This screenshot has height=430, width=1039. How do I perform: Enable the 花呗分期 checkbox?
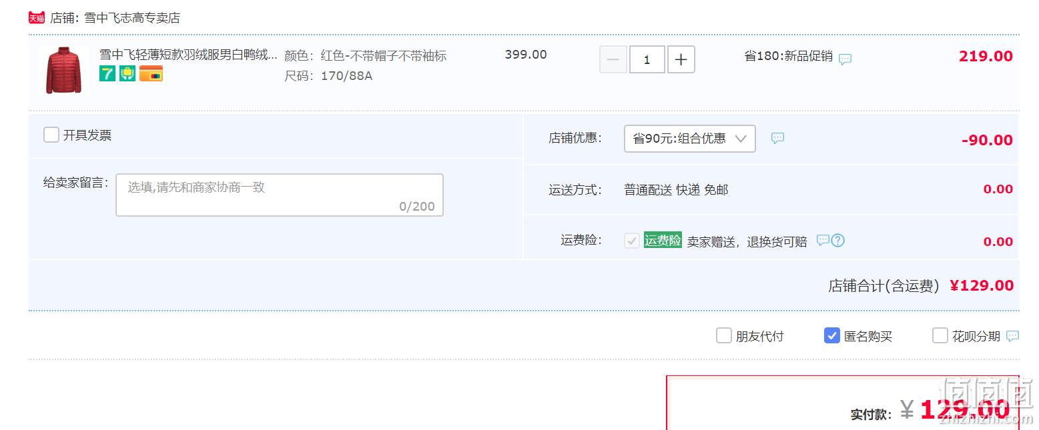point(940,335)
